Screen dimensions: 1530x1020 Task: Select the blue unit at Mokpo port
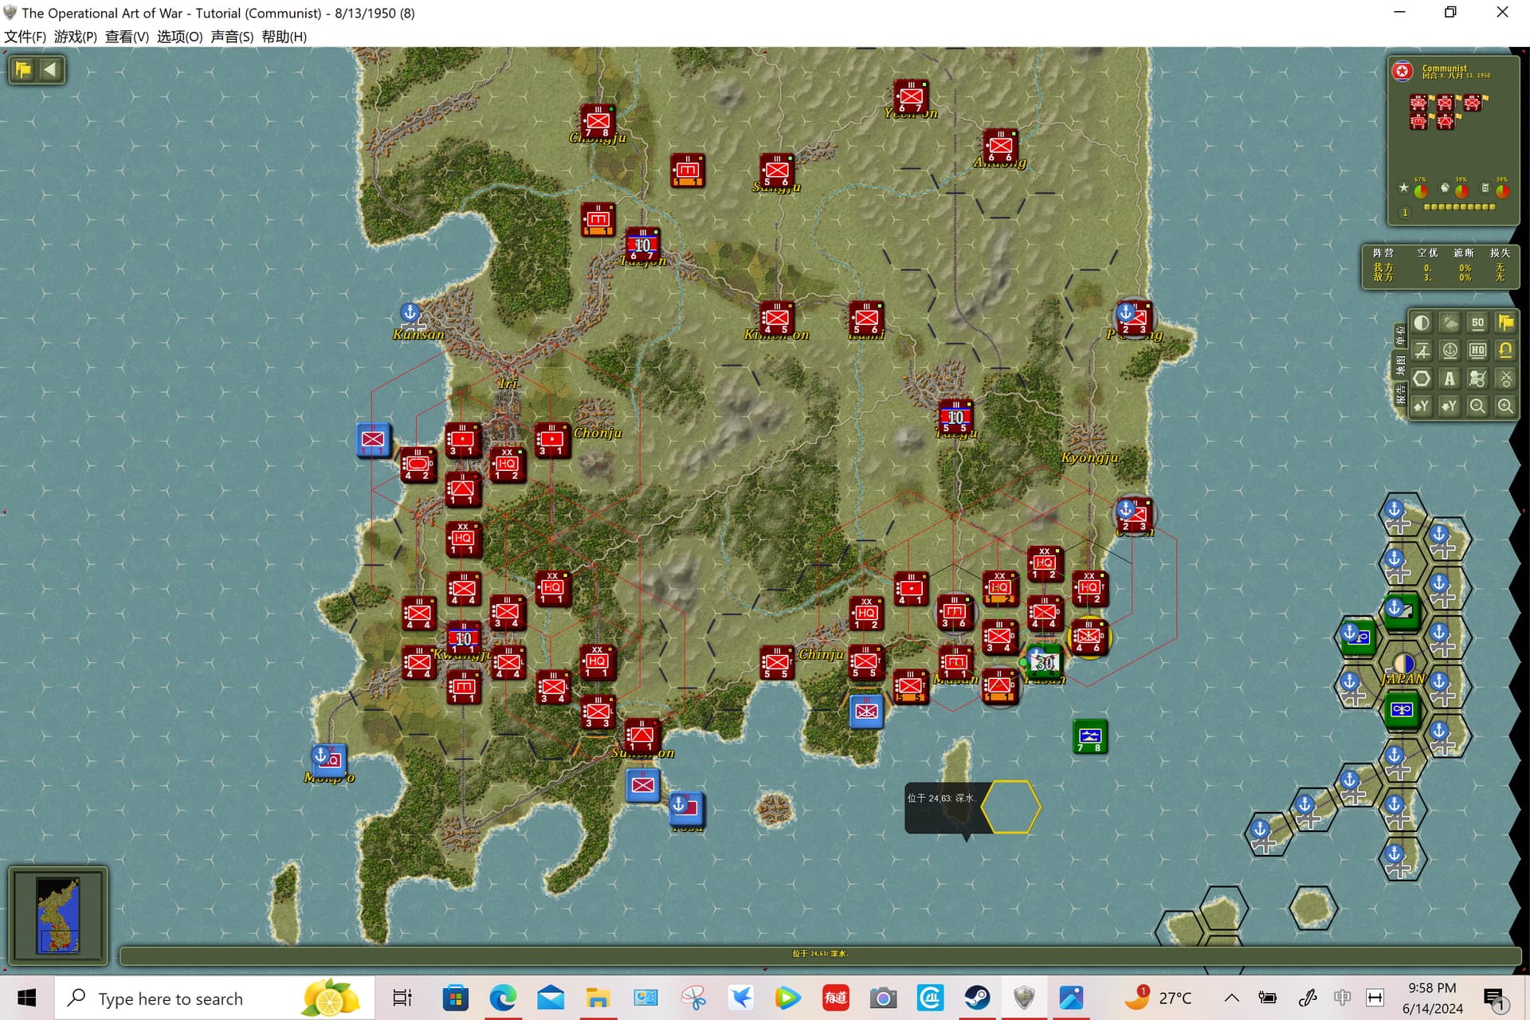[328, 760]
